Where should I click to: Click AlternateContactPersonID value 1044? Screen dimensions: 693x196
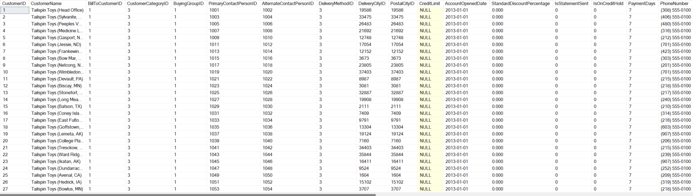pyautogui.click(x=289, y=155)
